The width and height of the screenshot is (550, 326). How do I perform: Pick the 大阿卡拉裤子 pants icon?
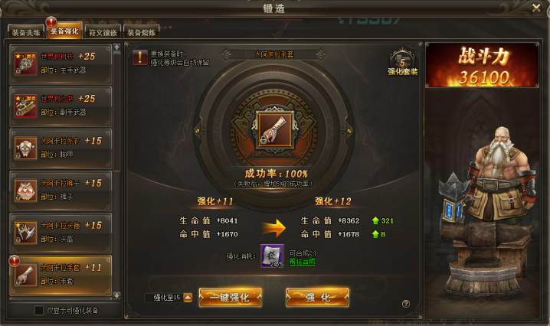coord(26,191)
